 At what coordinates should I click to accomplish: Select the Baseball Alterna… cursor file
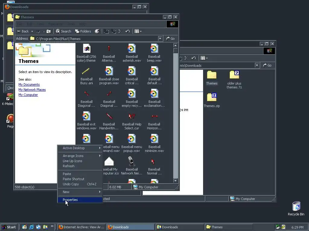109,53
